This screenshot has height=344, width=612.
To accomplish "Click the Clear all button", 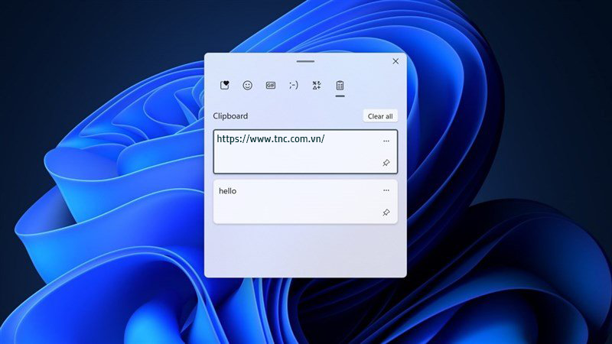I will (x=380, y=116).
